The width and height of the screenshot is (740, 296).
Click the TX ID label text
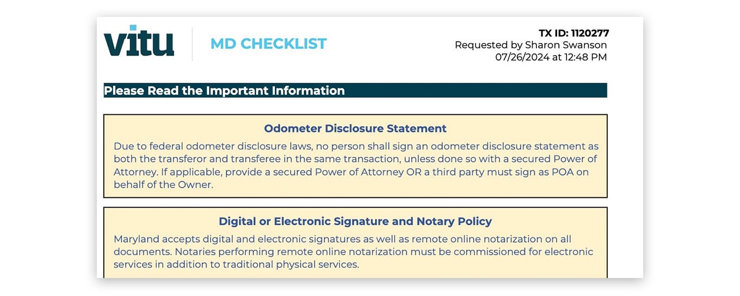point(553,33)
